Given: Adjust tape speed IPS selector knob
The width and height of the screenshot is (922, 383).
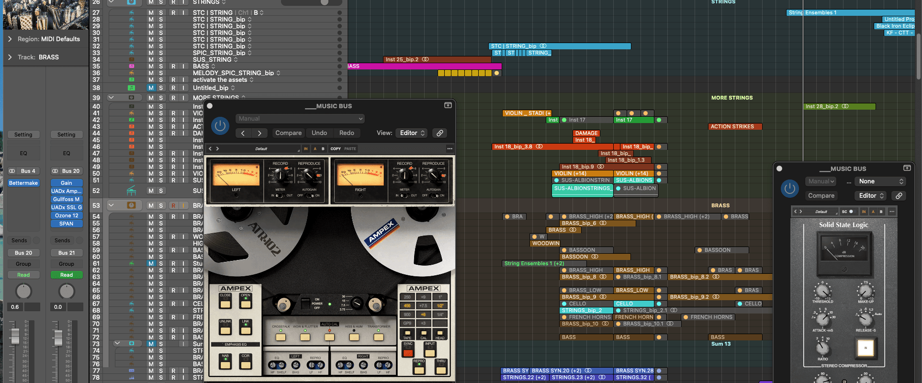Looking at the screenshot, I should click(x=357, y=303).
